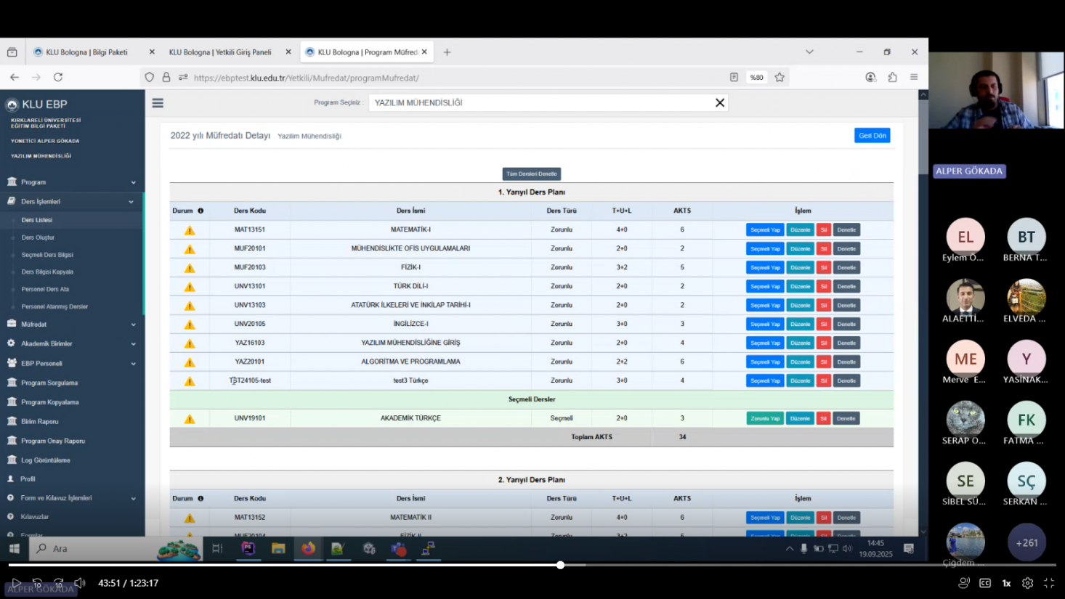
Task: Open Seçmeli Ders Bilgisi in the sidebar
Action: tap(47, 255)
